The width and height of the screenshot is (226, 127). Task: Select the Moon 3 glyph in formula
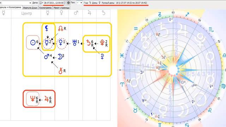point(61,56)
